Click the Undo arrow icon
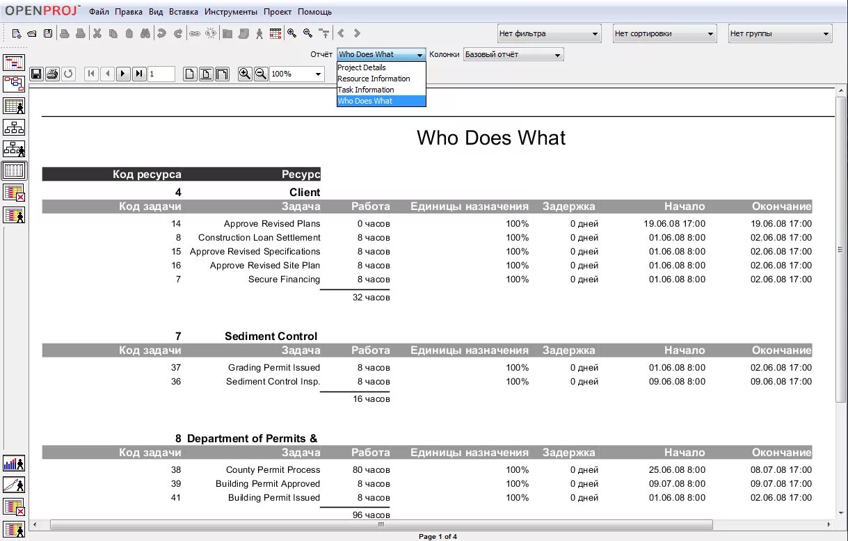848x541 pixels. coord(161,33)
